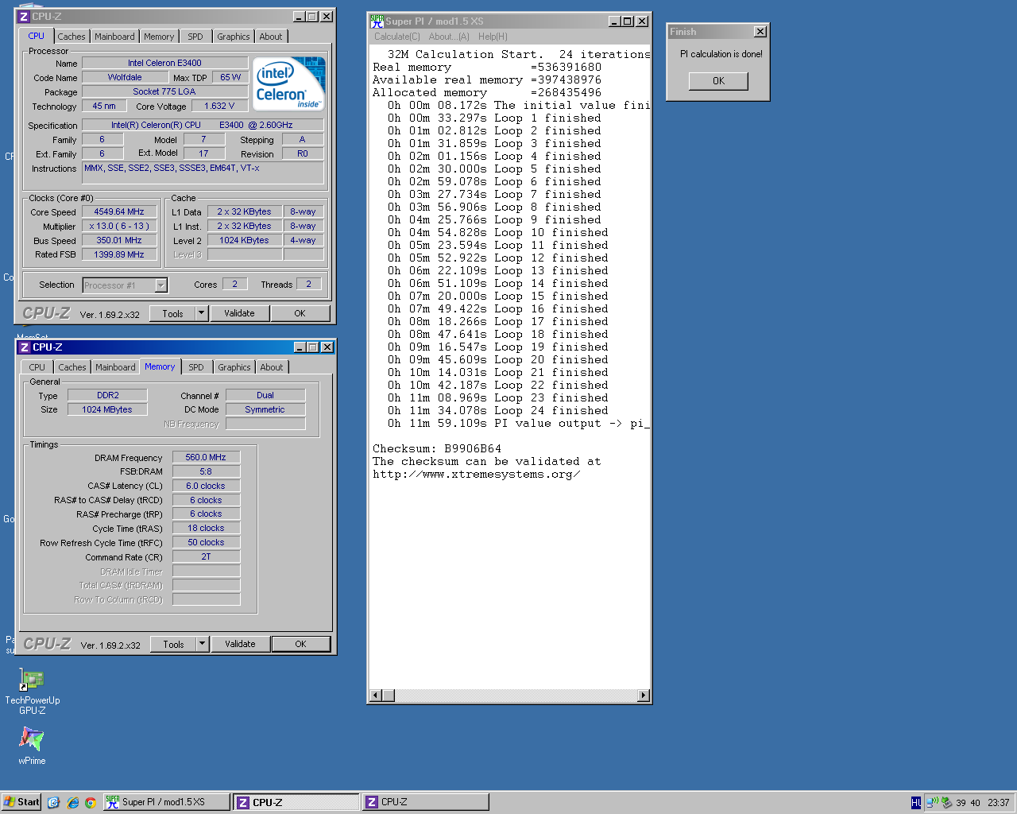Click the HU language indicator in the taskbar
Screen dimensions: 1017x814
tap(916, 803)
